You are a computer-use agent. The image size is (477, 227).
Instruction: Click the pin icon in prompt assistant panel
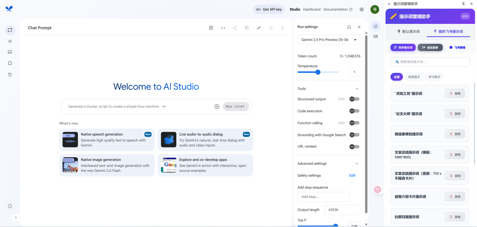(463, 4)
